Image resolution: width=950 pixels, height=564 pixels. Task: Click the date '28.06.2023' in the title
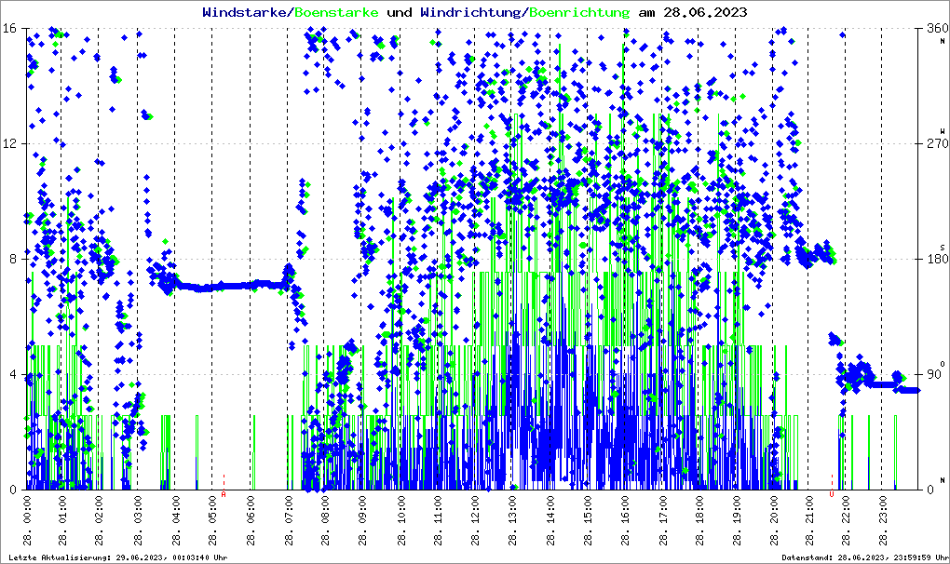pos(705,12)
